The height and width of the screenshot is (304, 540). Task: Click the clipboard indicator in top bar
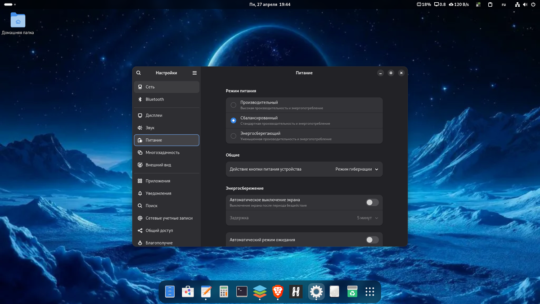[490, 4]
